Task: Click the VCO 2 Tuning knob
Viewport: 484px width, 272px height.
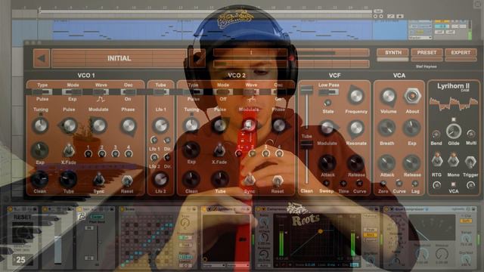Action: (191, 125)
